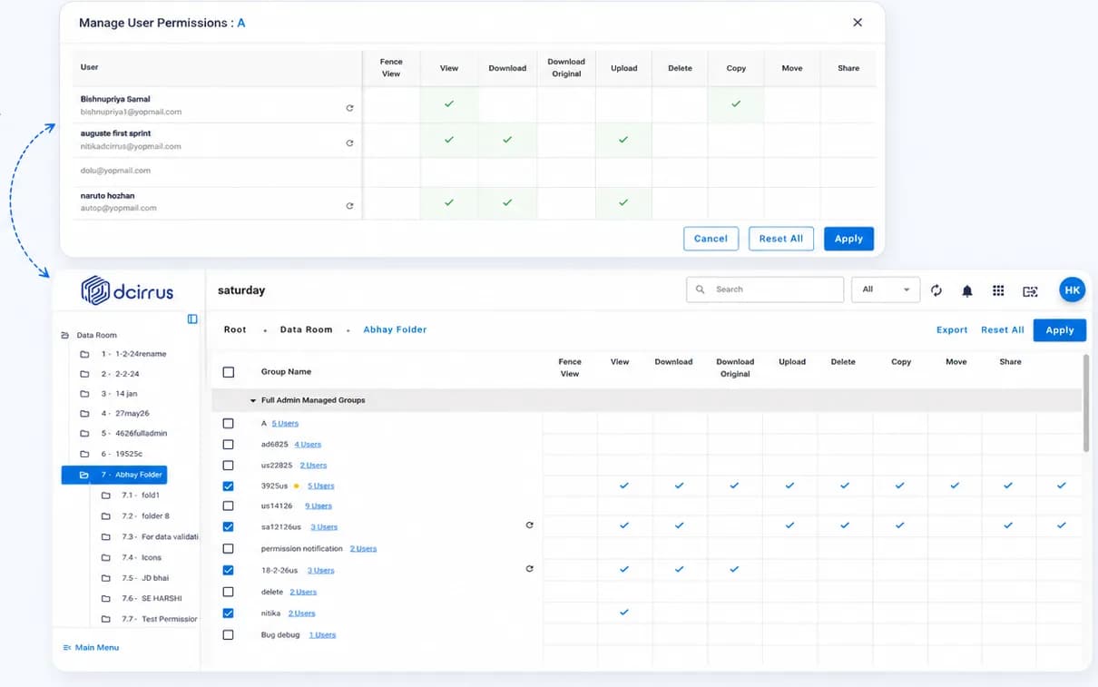The width and height of the screenshot is (1098, 687).
Task: Go to Data Room breadcrumb
Action: pyautogui.click(x=306, y=329)
